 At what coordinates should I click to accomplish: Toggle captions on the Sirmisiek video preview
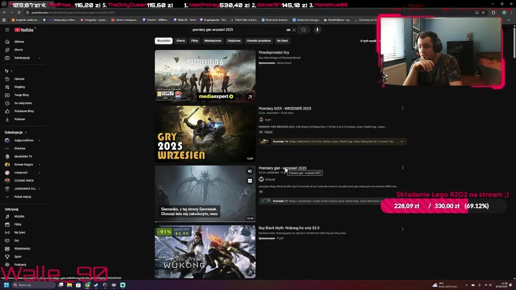coord(250,181)
